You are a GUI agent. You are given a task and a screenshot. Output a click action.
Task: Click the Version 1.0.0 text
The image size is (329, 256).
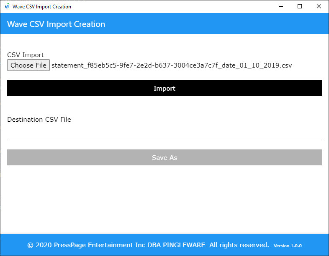coord(288,246)
